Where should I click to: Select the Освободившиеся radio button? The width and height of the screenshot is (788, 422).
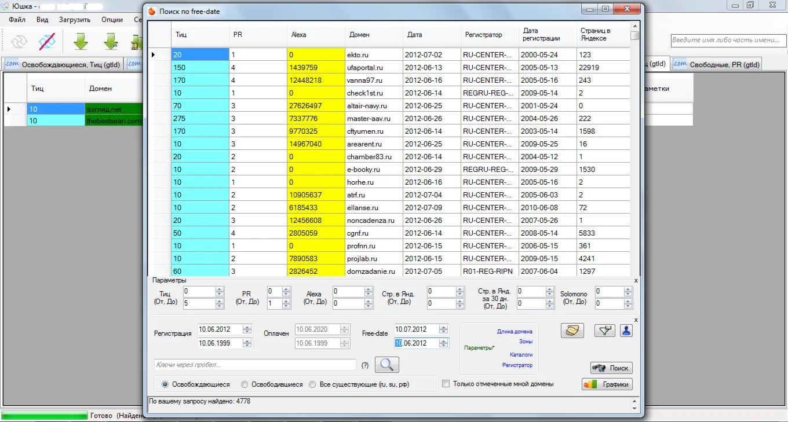click(x=245, y=384)
